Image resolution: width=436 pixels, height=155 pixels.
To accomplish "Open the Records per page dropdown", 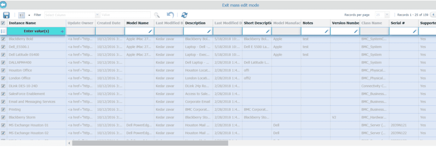I will click(x=382, y=15).
